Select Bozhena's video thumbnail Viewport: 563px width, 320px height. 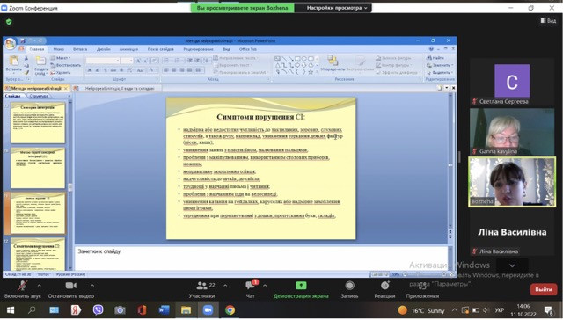pos(512,182)
